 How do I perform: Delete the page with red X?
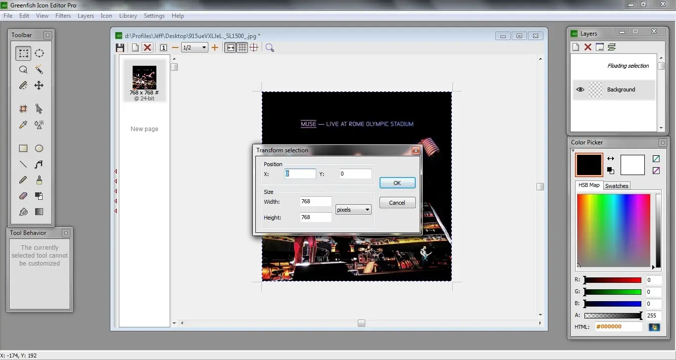click(147, 47)
